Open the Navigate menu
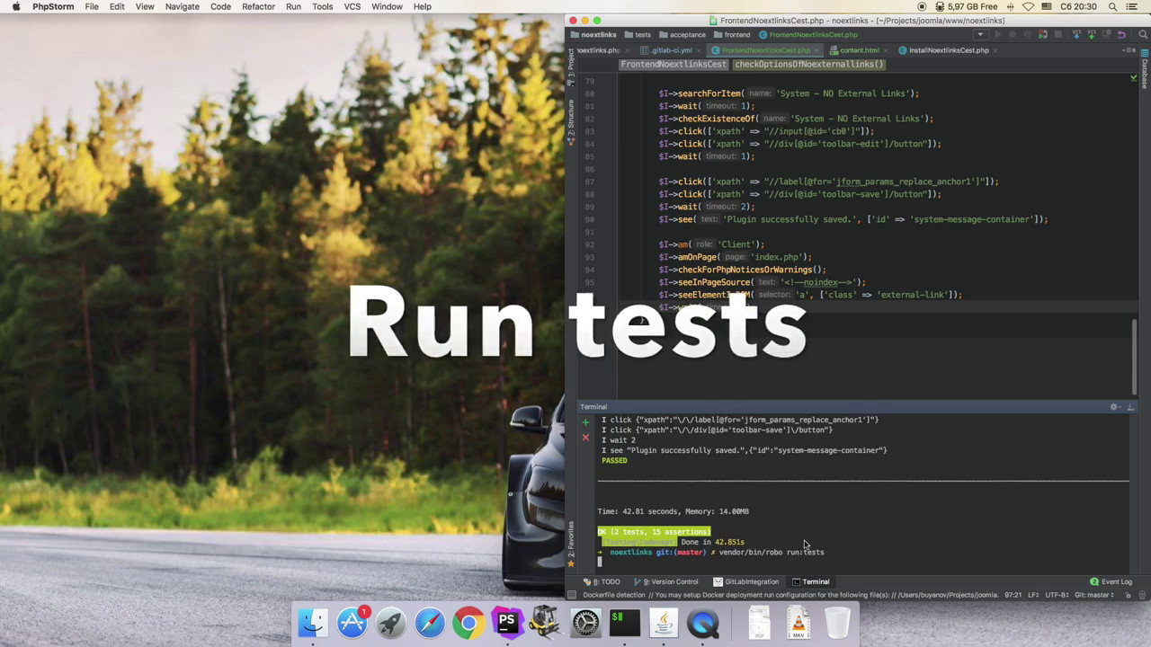This screenshot has width=1151, height=647. point(182,6)
